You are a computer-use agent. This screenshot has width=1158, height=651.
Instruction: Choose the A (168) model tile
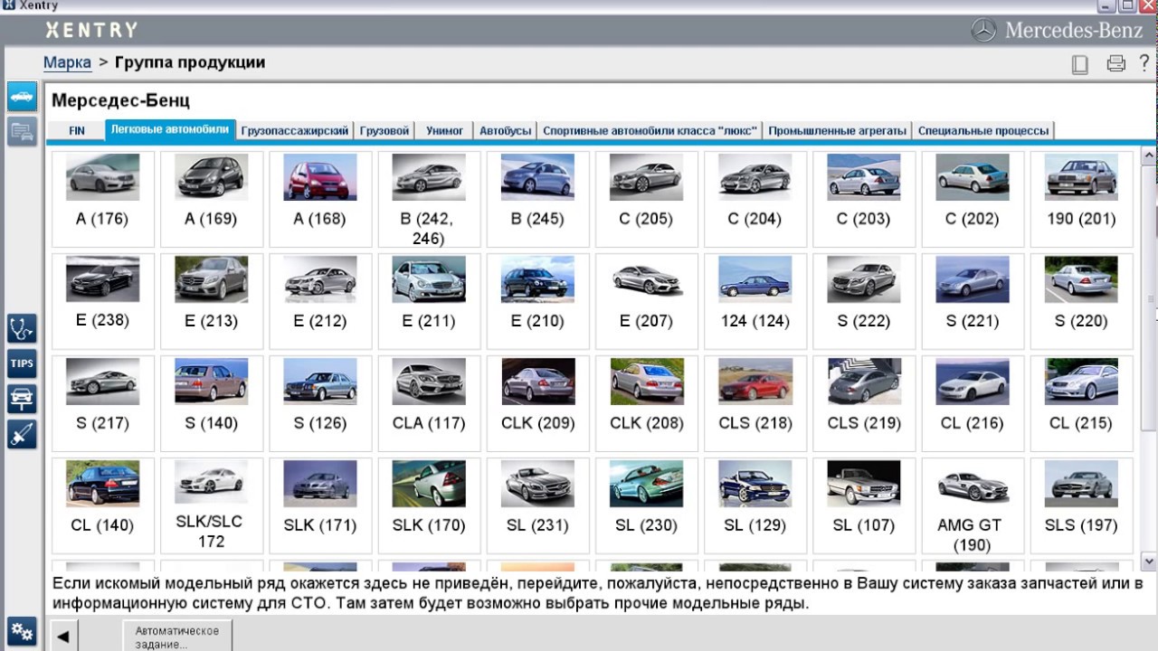(x=320, y=199)
